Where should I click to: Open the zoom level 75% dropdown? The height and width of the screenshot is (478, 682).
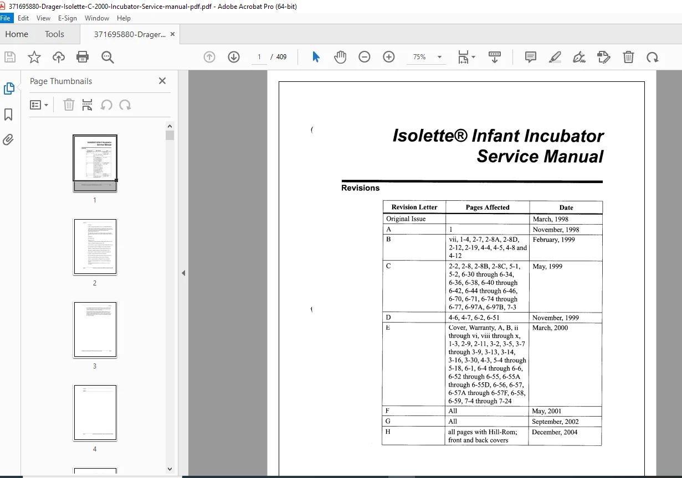pyautogui.click(x=426, y=57)
